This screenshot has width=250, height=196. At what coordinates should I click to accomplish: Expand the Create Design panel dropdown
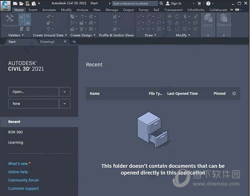(x=94, y=35)
